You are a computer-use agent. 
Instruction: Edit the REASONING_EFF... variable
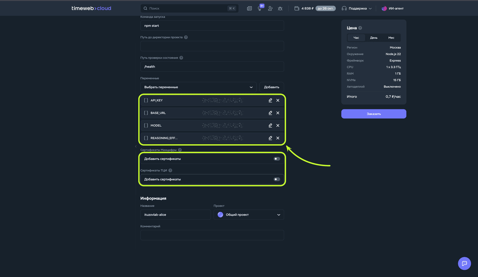[270, 138]
